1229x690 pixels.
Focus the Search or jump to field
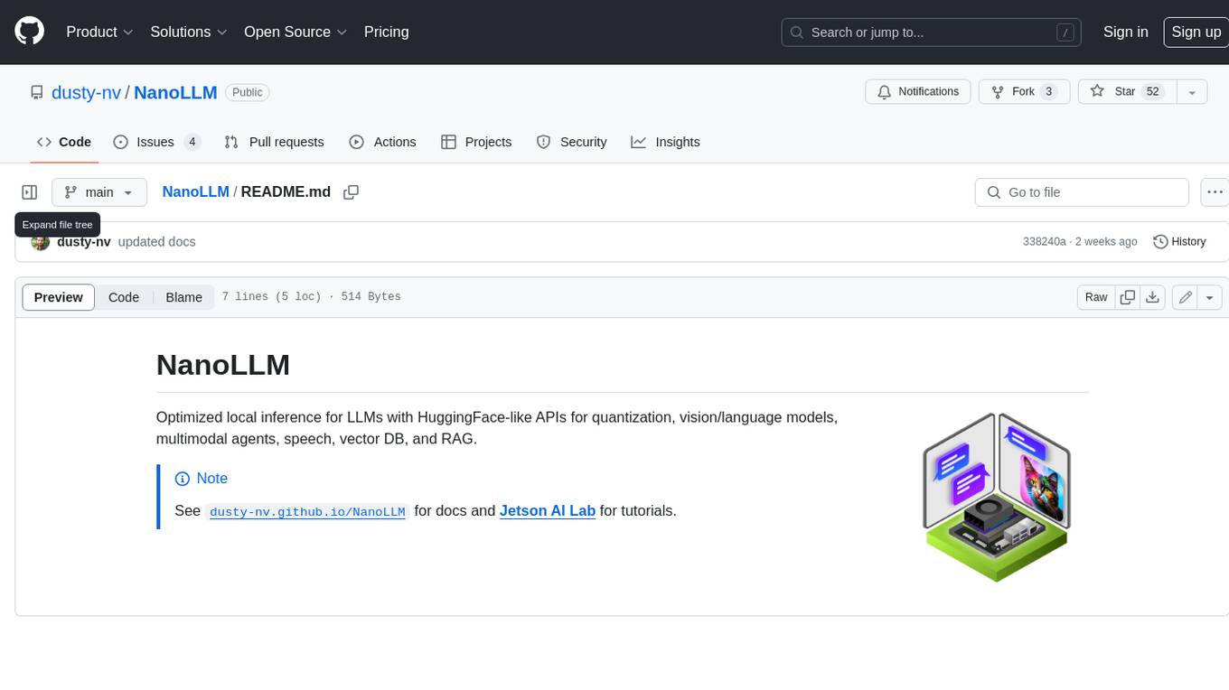coord(933,33)
